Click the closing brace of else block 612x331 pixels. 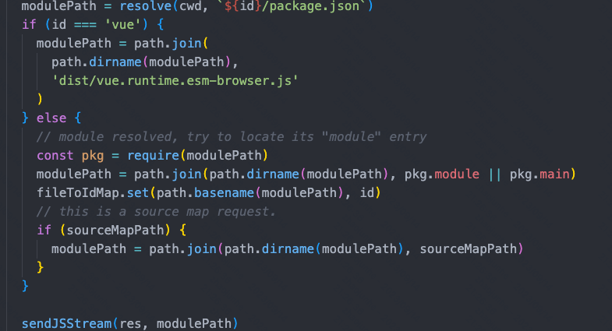click(25, 287)
